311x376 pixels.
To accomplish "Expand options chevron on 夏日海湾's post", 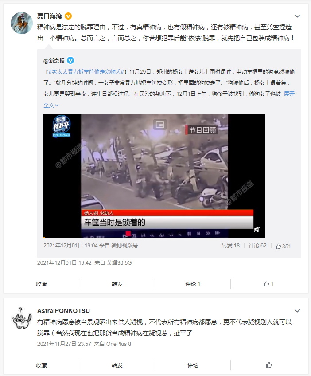I will (297, 16).
